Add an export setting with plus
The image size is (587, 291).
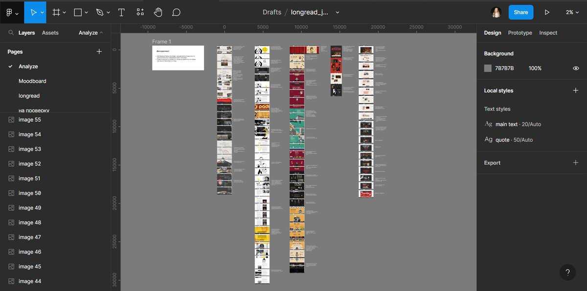pyautogui.click(x=576, y=163)
